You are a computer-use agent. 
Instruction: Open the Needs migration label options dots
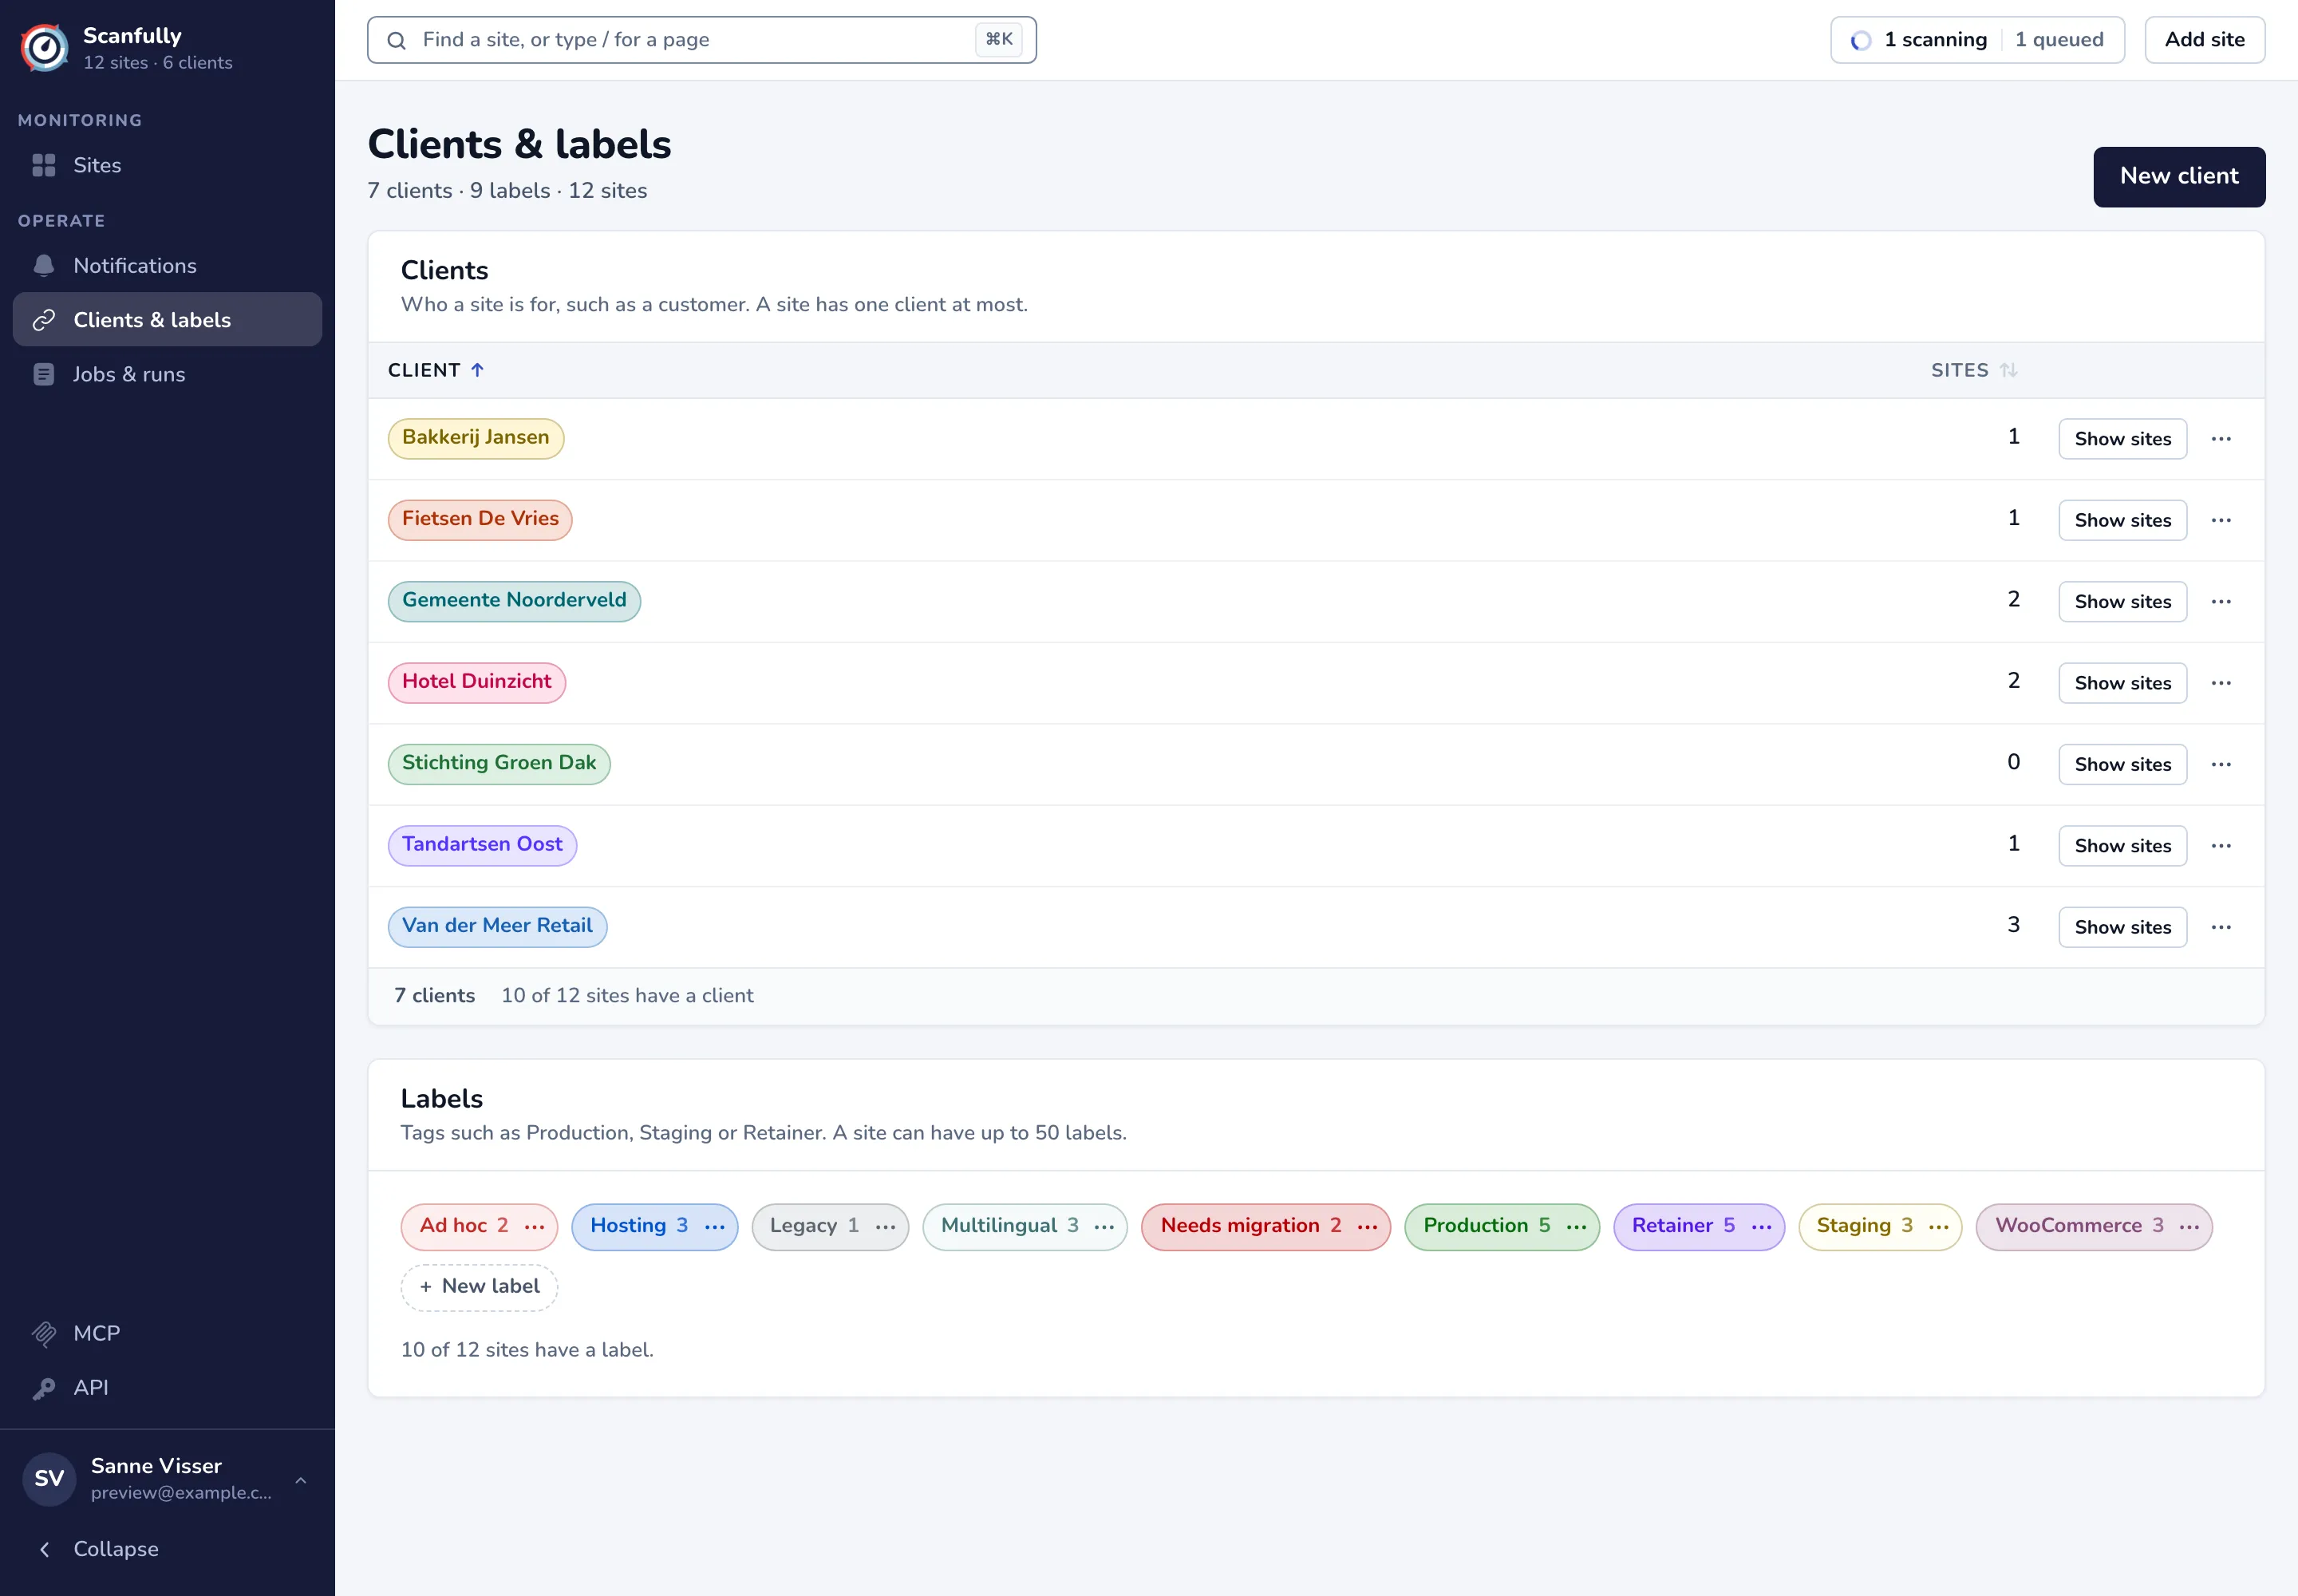(x=1367, y=1227)
